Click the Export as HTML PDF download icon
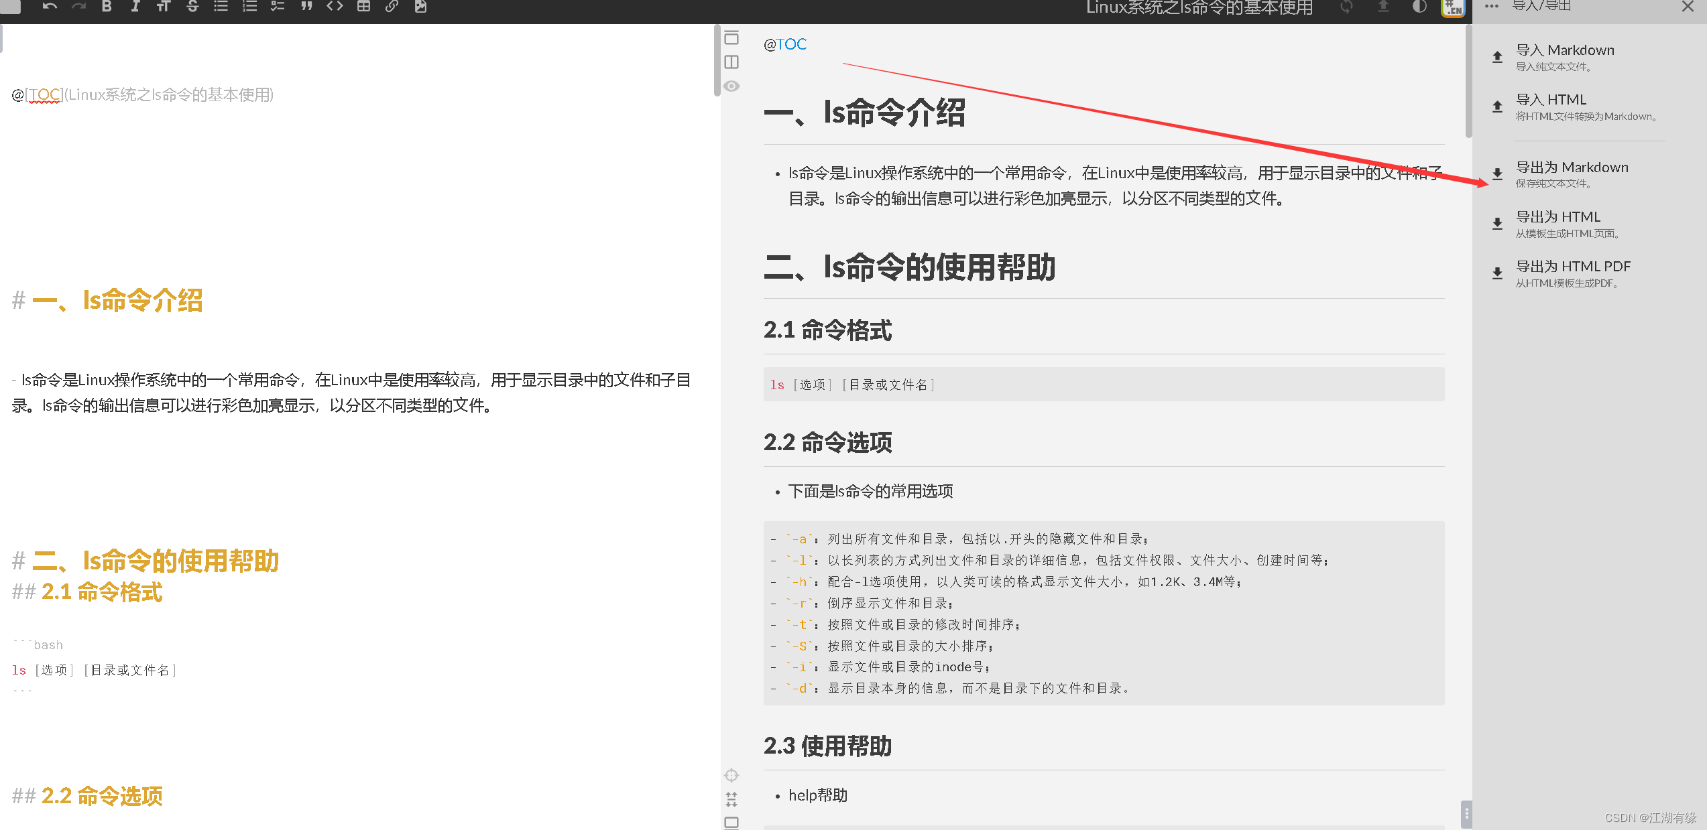 [1497, 273]
